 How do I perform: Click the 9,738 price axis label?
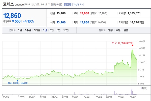point(141,70)
